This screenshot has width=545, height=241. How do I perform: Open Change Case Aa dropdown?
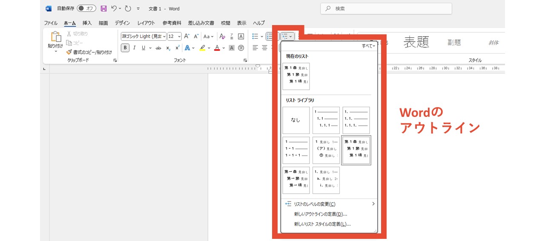(x=208, y=37)
